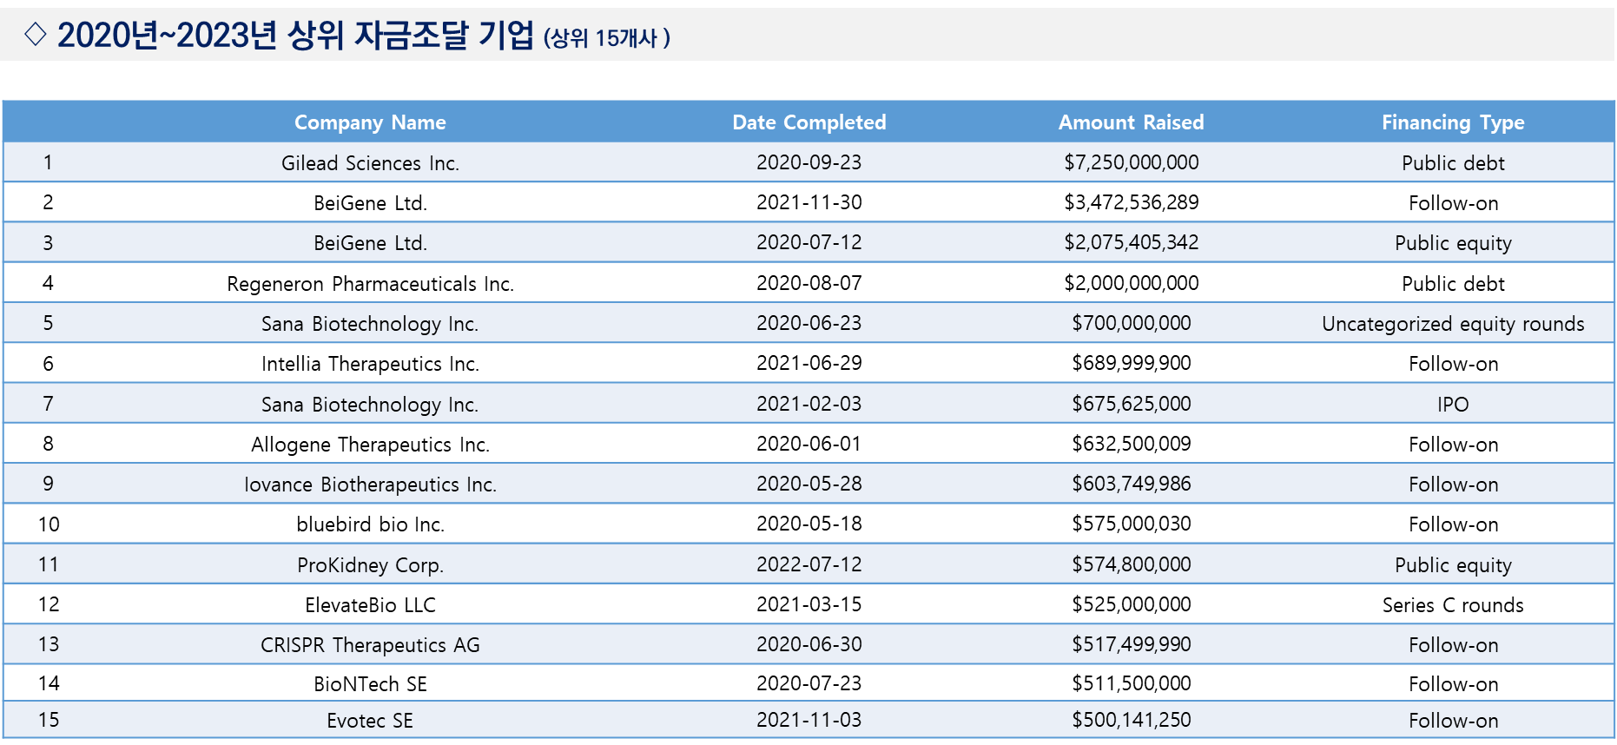Click the date 2022-07-12
This screenshot has height=745, width=1617.
pyautogui.click(x=809, y=564)
